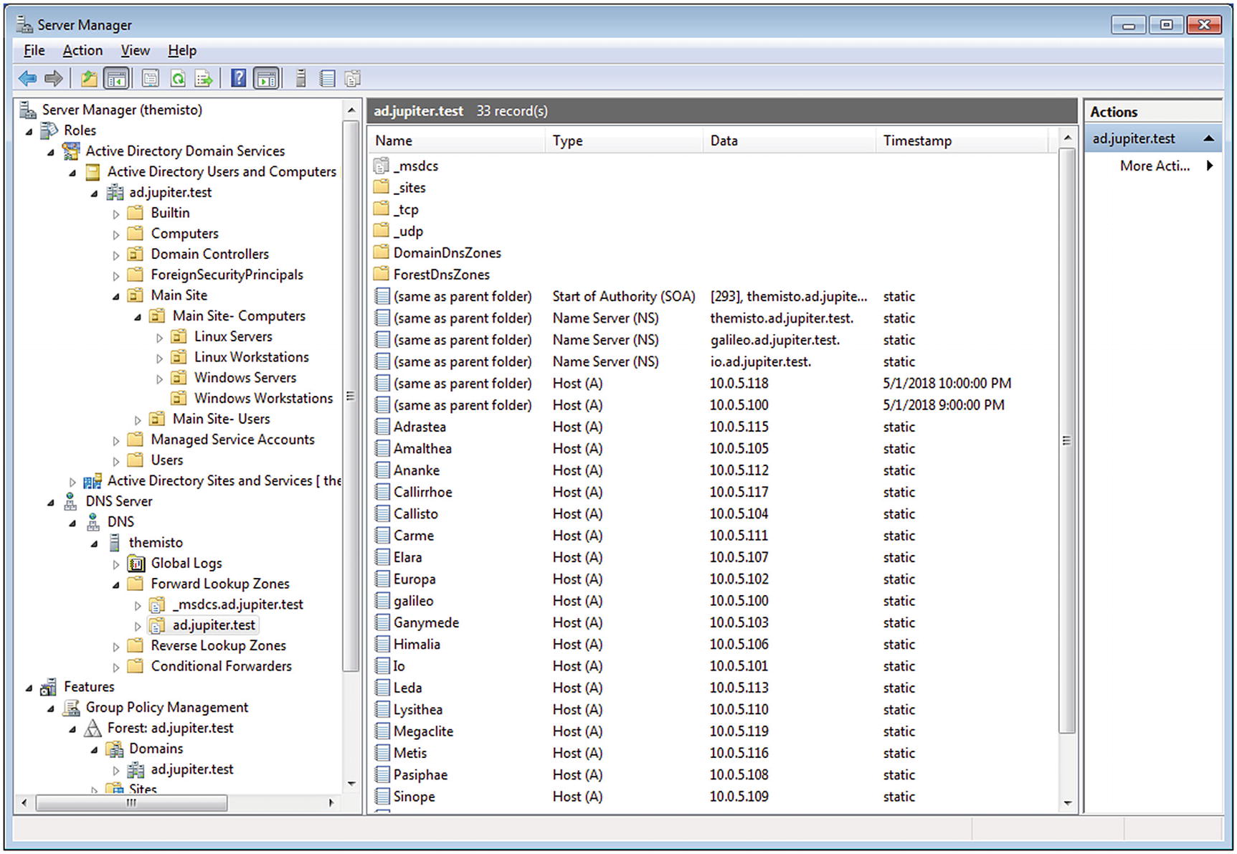Select Group Policy Management node
Screen dimensions: 1237x854
166,707
